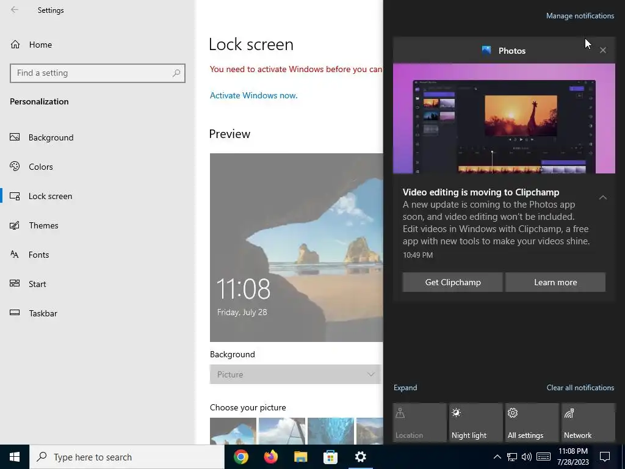Click the Find a setting search box
625x469 pixels.
pos(97,73)
